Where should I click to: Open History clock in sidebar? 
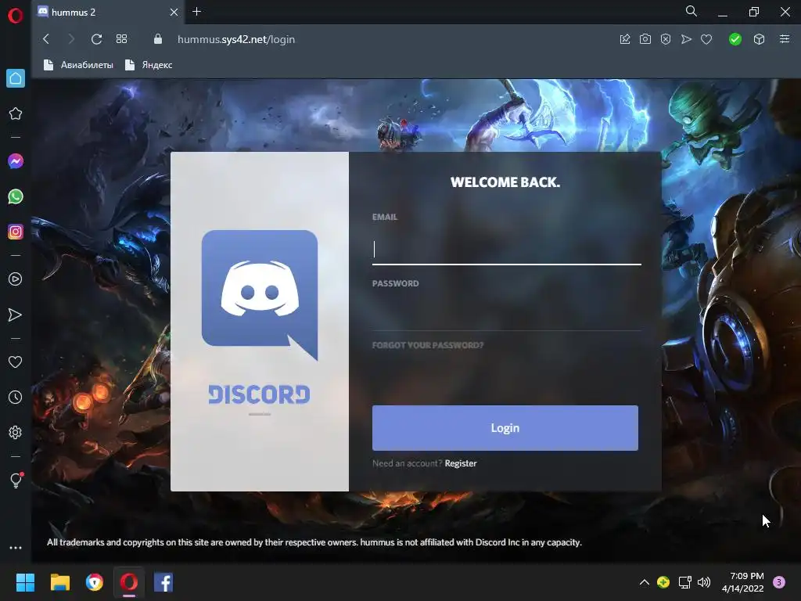click(16, 397)
